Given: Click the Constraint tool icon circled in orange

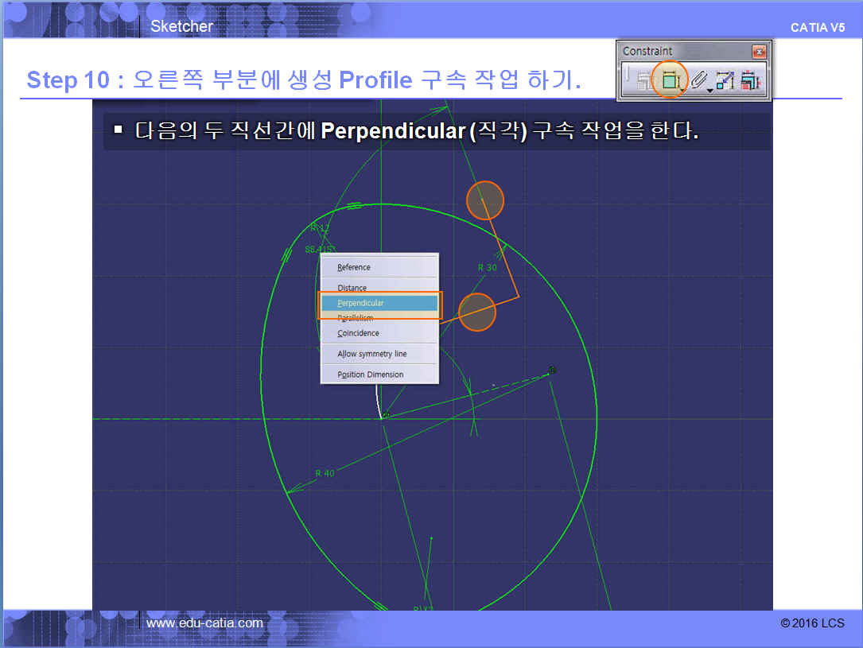Looking at the screenshot, I should [668, 80].
